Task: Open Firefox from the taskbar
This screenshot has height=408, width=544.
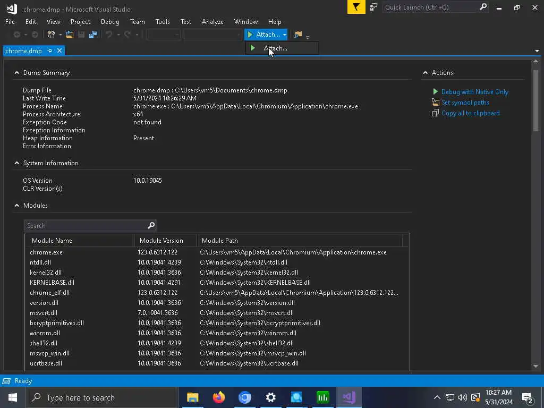Action: [218, 397]
